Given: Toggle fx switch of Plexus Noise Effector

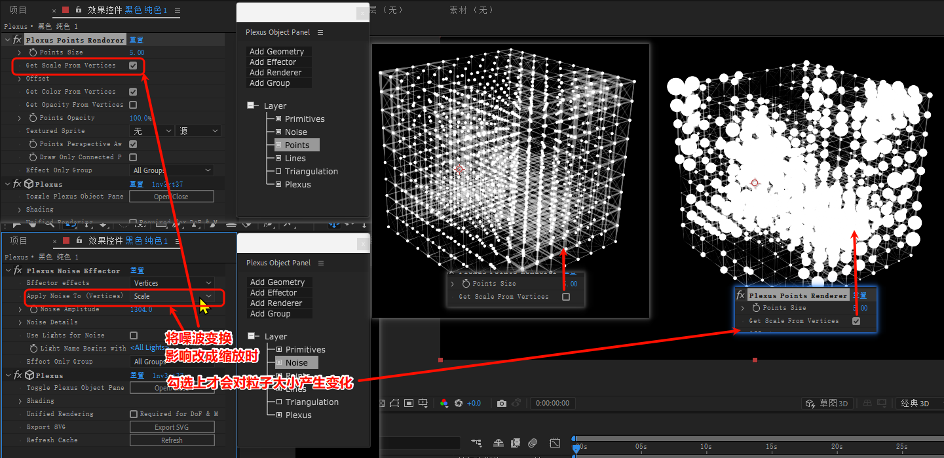Looking at the screenshot, I should pos(18,271).
